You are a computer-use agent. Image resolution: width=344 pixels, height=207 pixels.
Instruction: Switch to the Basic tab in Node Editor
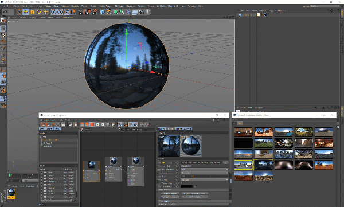tap(170, 129)
